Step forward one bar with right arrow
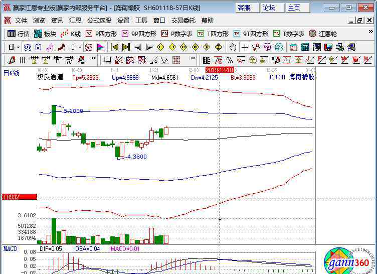 (149, 47)
